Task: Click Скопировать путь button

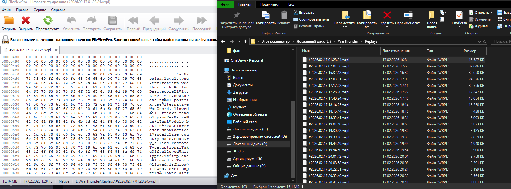Action: point(311,19)
